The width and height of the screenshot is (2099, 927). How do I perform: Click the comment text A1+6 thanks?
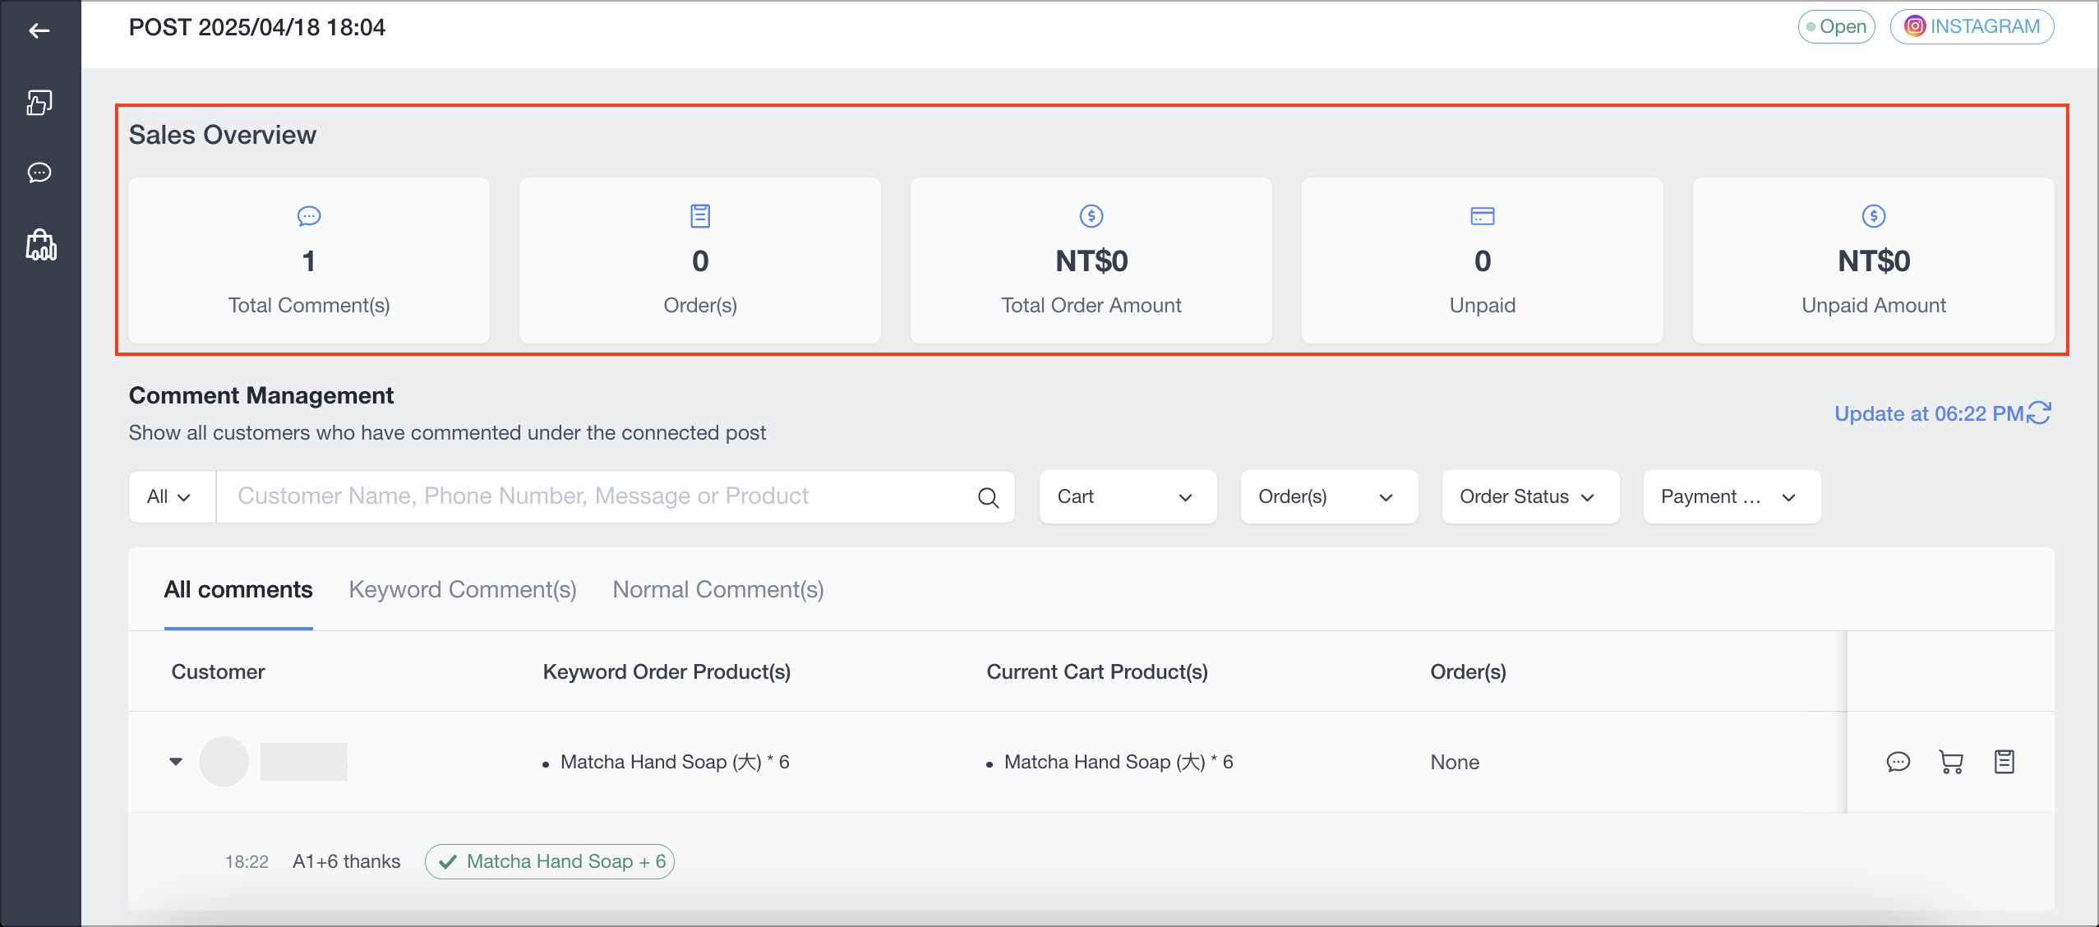point(347,861)
